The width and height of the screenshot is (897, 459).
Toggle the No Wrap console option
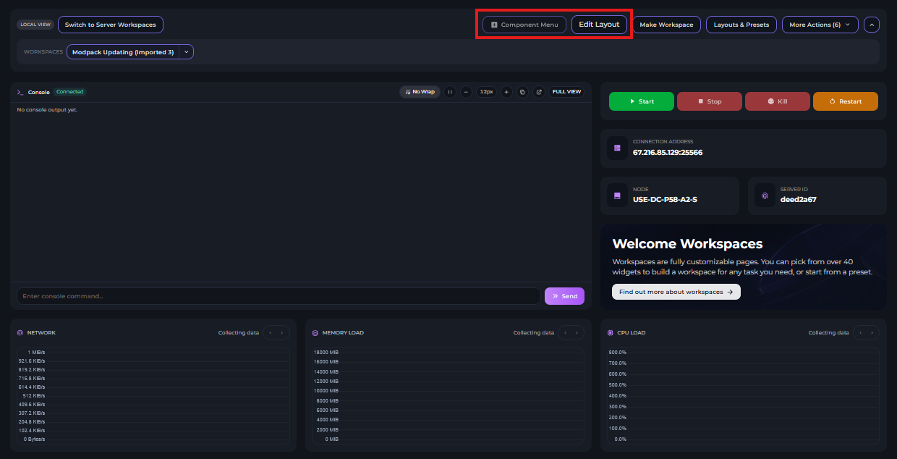[420, 92]
